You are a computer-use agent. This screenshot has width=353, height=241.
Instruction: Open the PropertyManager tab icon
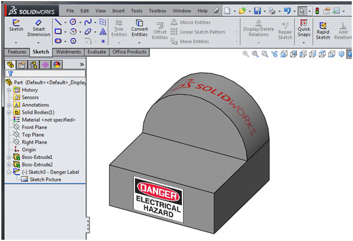pos(22,65)
